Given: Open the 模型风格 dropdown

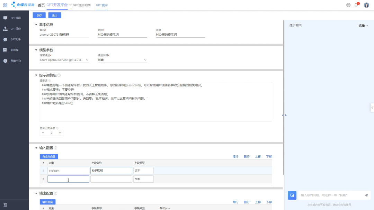Looking at the screenshot, I should tap(122, 60).
